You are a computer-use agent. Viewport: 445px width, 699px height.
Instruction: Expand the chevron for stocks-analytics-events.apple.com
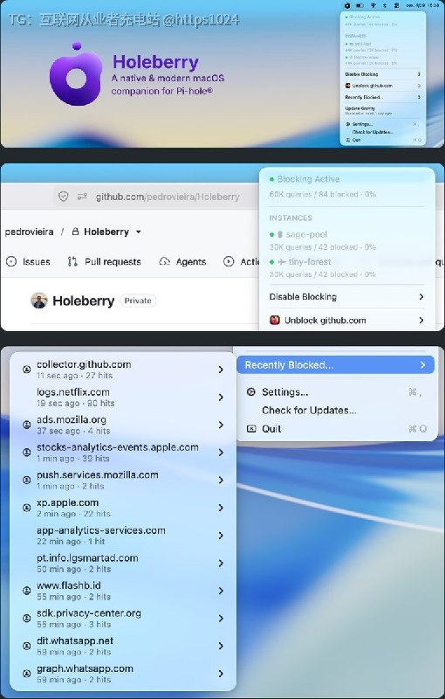point(221,453)
